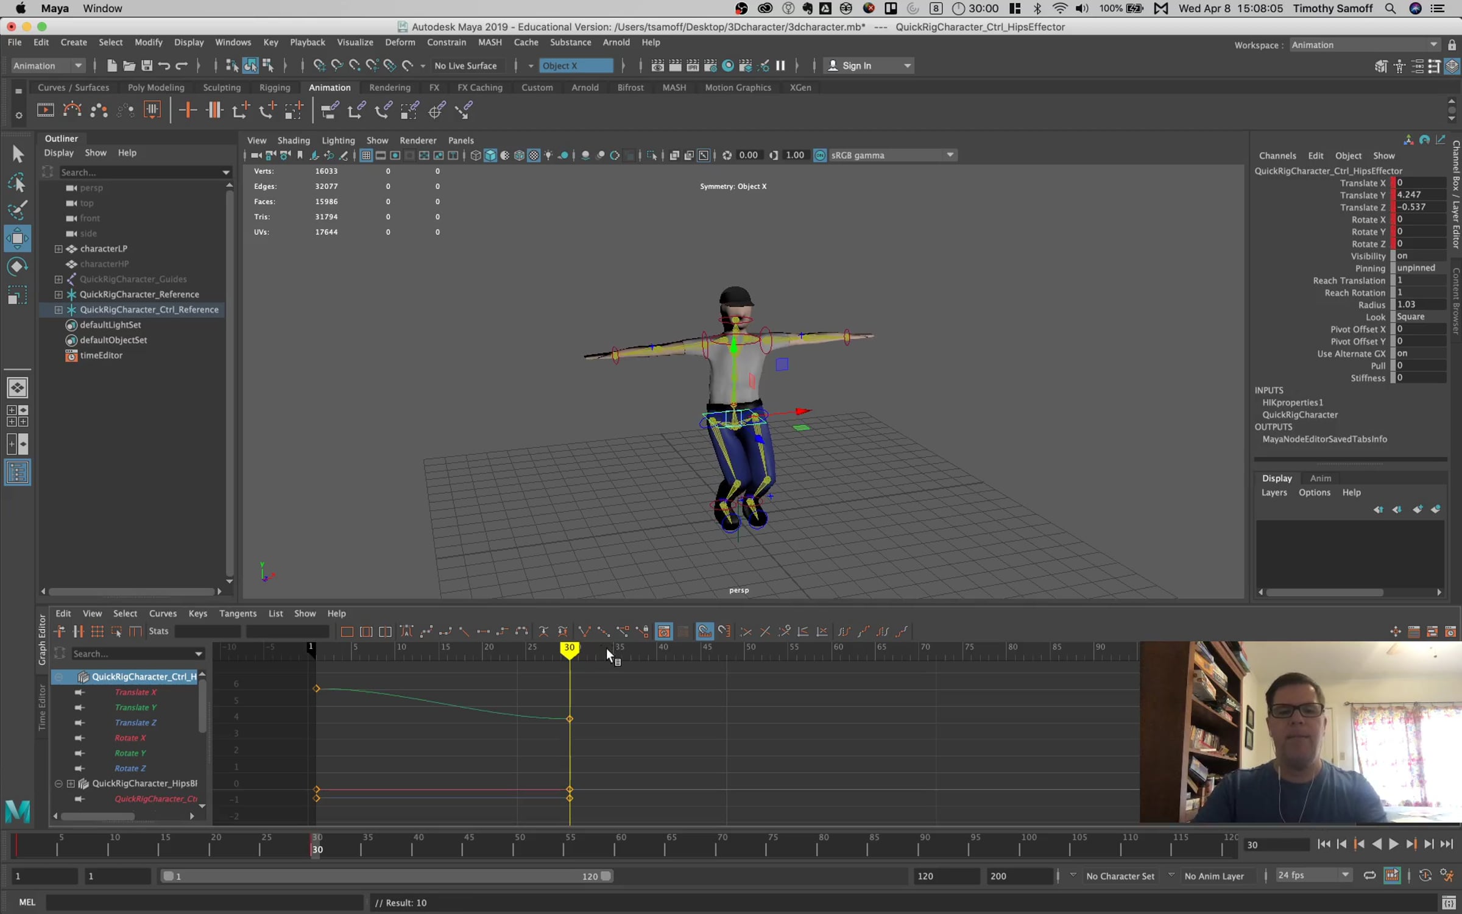Expand QuickRigCharacter_Reference in Outliner

[x=58, y=294]
